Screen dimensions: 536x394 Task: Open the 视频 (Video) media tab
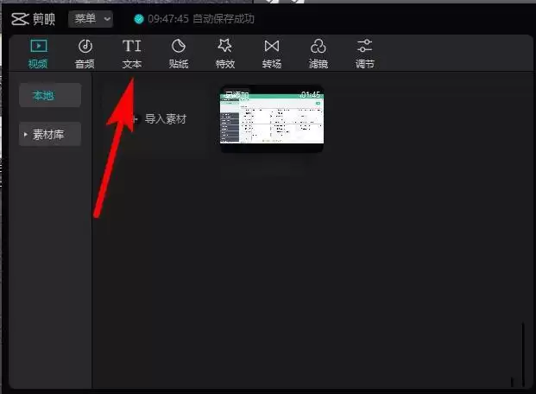[x=38, y=53]
